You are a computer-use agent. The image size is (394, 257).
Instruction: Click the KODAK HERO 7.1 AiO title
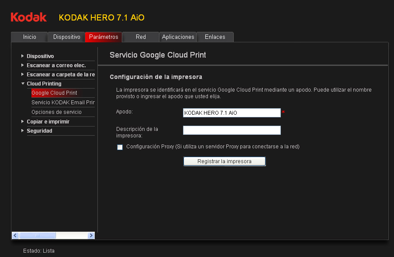pos(101,17)
